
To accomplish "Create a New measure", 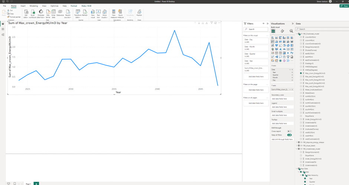I will [x=114, y=14].
